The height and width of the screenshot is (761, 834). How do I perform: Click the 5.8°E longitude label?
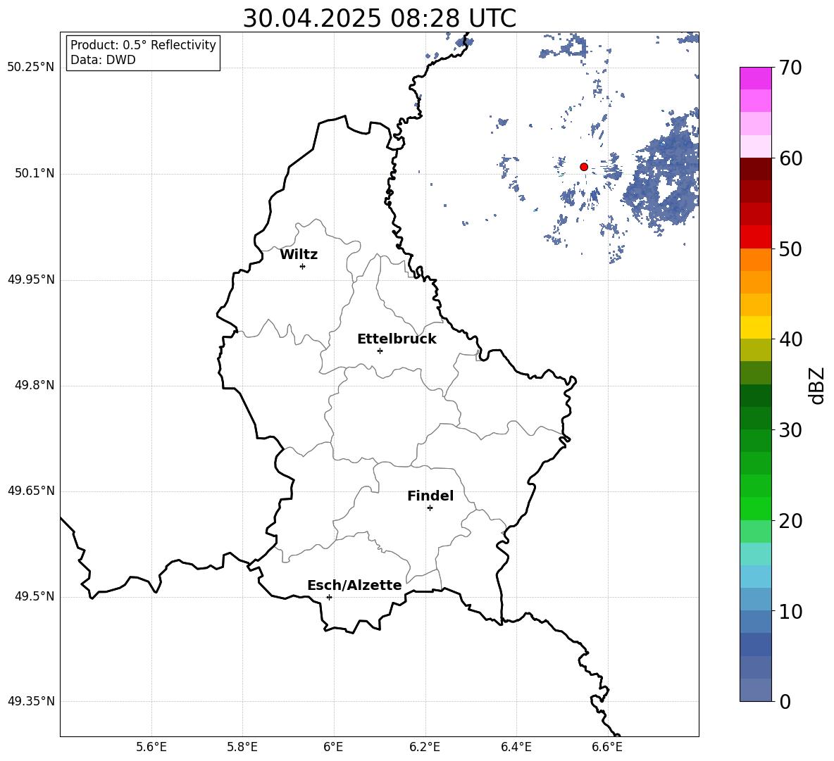[x=242, y=747]
